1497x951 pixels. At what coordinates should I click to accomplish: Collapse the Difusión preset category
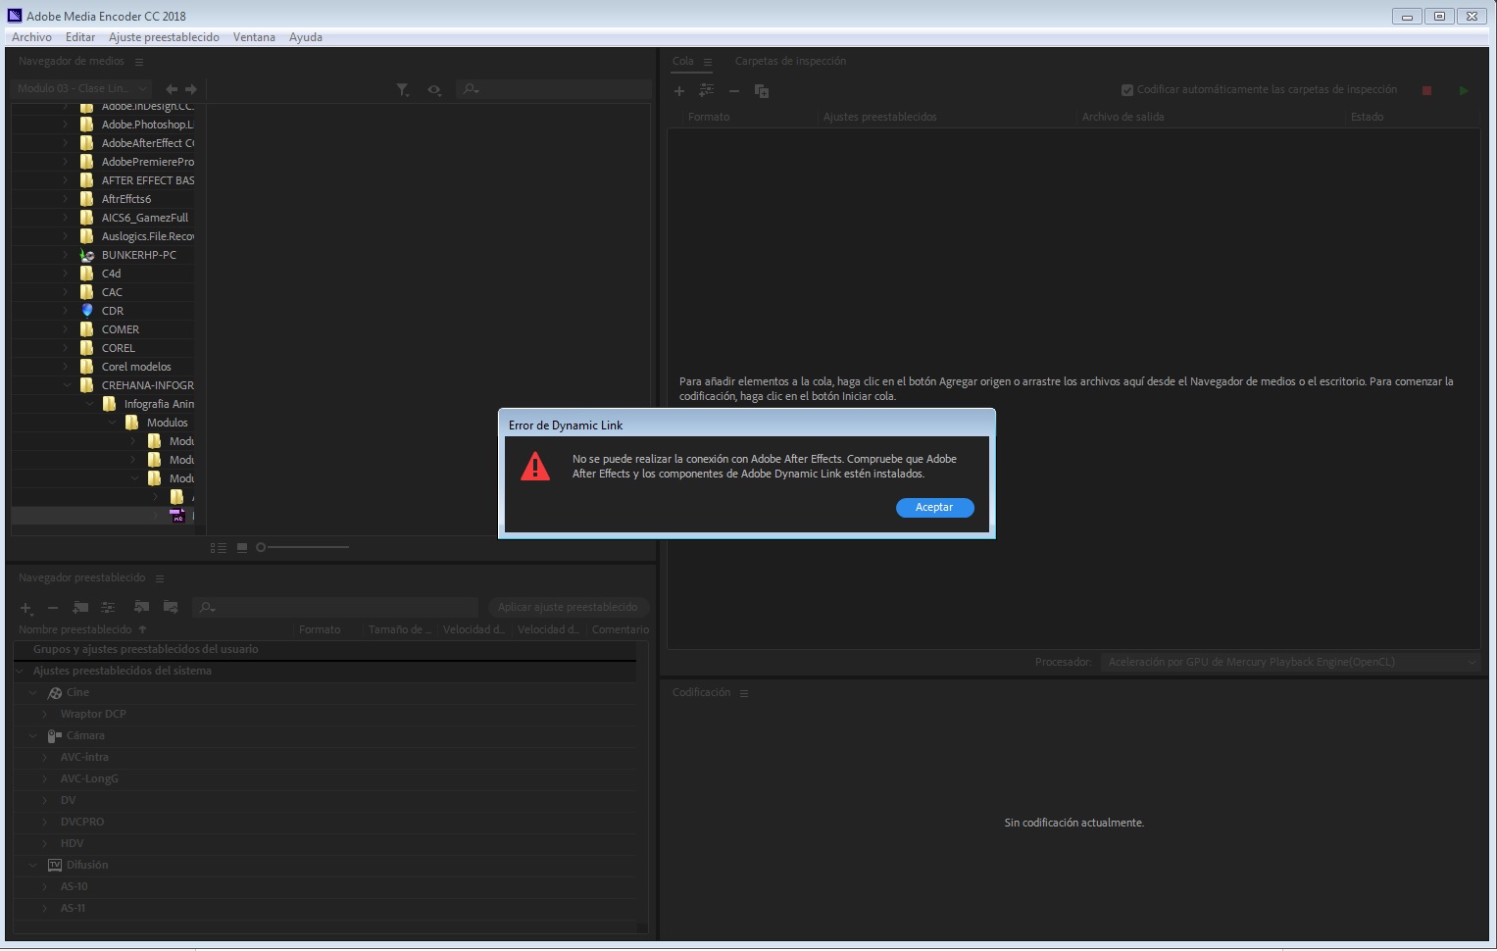(x=32, y=866)
